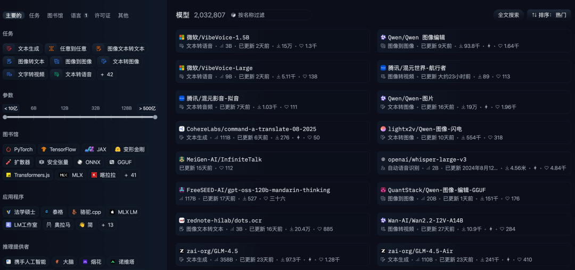Click the 大脑 provider icon

pyautogui.click(x=57, y=261)
